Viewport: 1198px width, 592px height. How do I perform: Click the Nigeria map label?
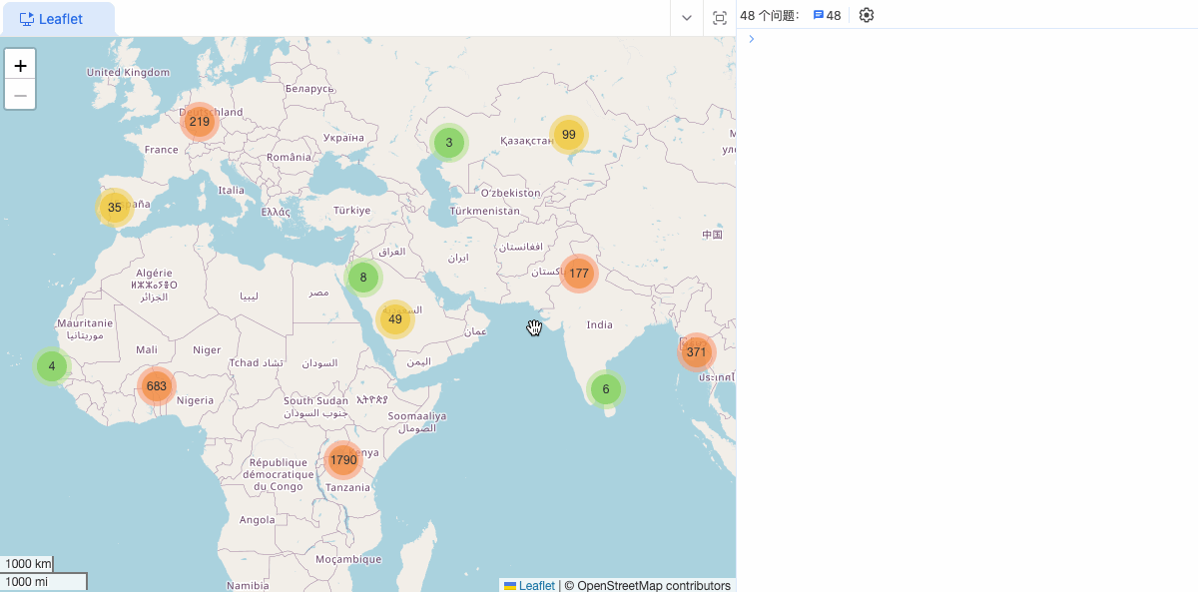(195, 400)
